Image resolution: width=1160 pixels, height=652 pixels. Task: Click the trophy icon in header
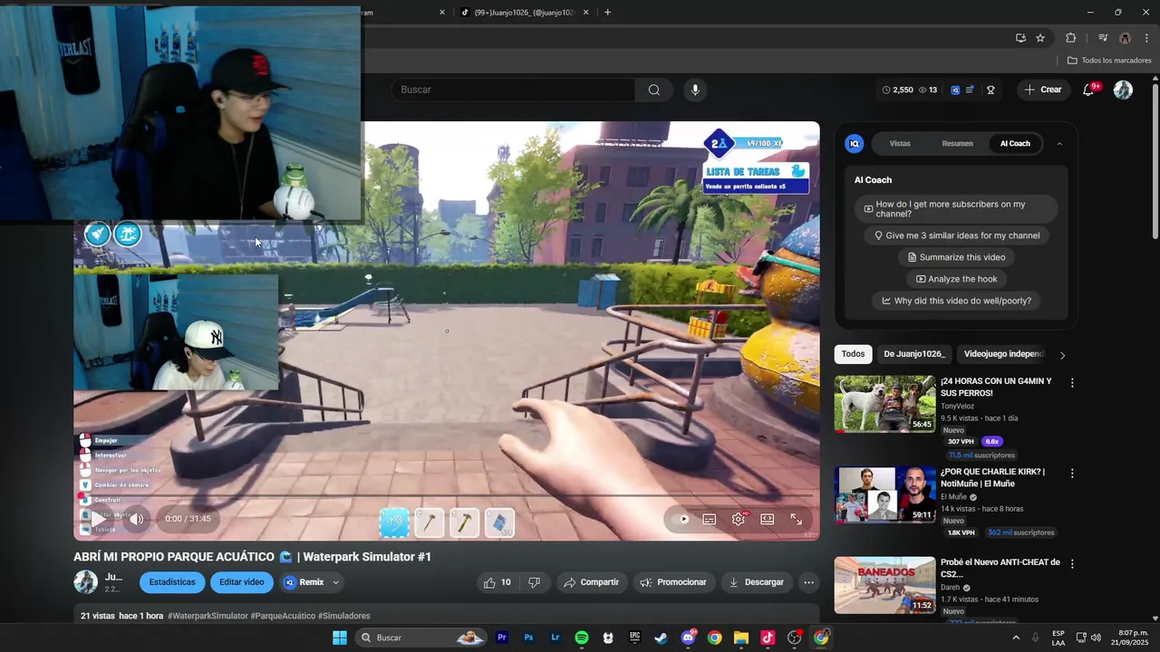tap(991, 90)
